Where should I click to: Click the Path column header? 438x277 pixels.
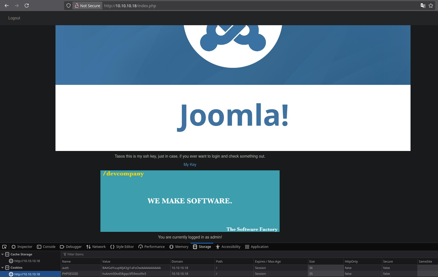tap(234, 261)
